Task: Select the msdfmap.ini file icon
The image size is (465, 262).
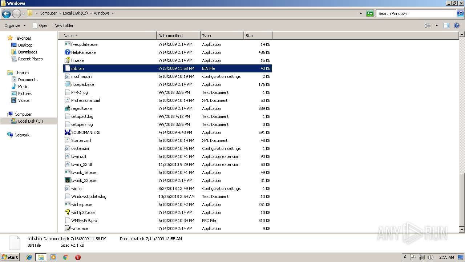Action: (67, 76)
